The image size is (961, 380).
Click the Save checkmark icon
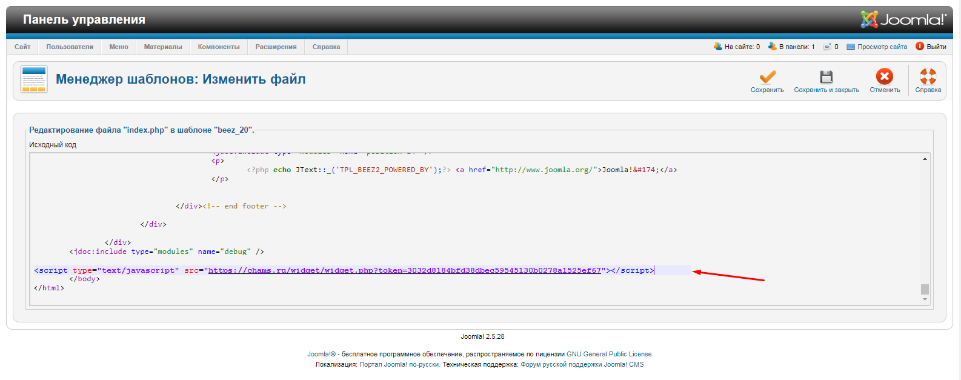(x=767, y=77)
